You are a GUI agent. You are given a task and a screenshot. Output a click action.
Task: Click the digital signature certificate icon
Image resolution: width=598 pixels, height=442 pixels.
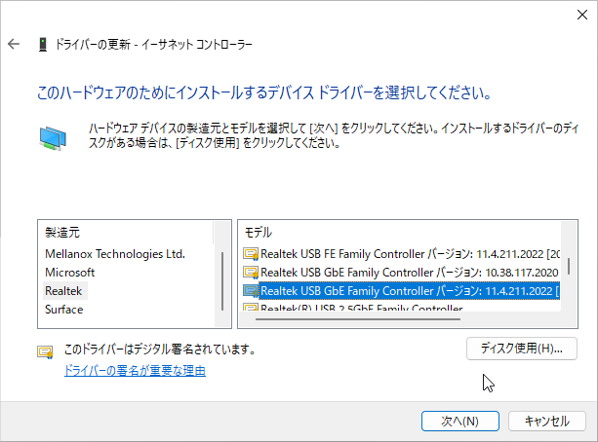(45, 350)
